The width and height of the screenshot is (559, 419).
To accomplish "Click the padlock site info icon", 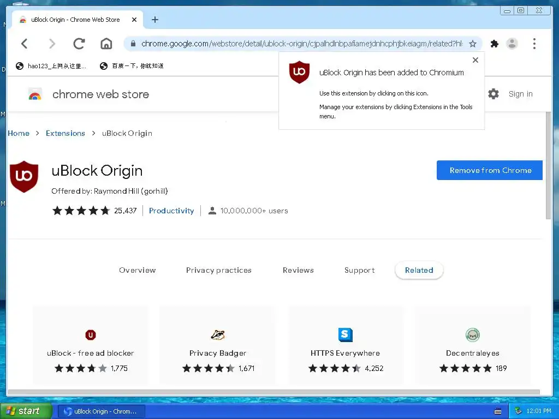I will 133,44.
